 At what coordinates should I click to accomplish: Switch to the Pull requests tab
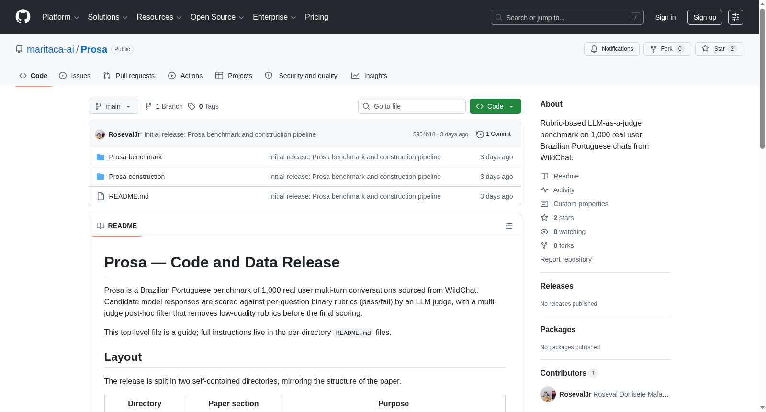[x=129, y=76]
